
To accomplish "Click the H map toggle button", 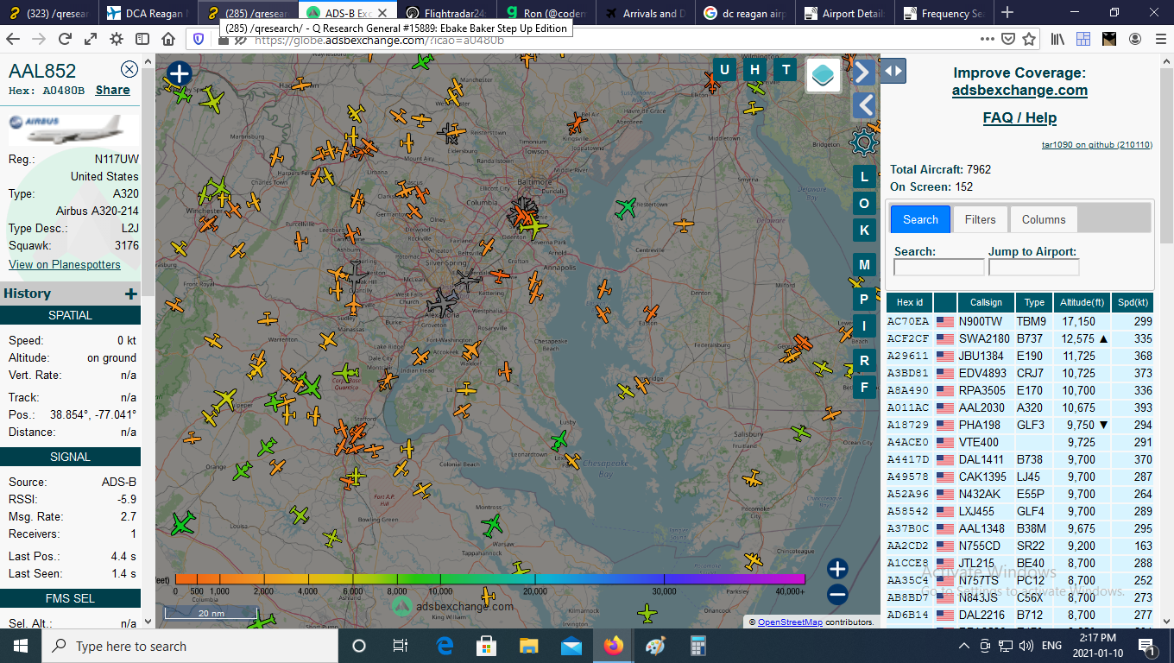I will [755, 70].
